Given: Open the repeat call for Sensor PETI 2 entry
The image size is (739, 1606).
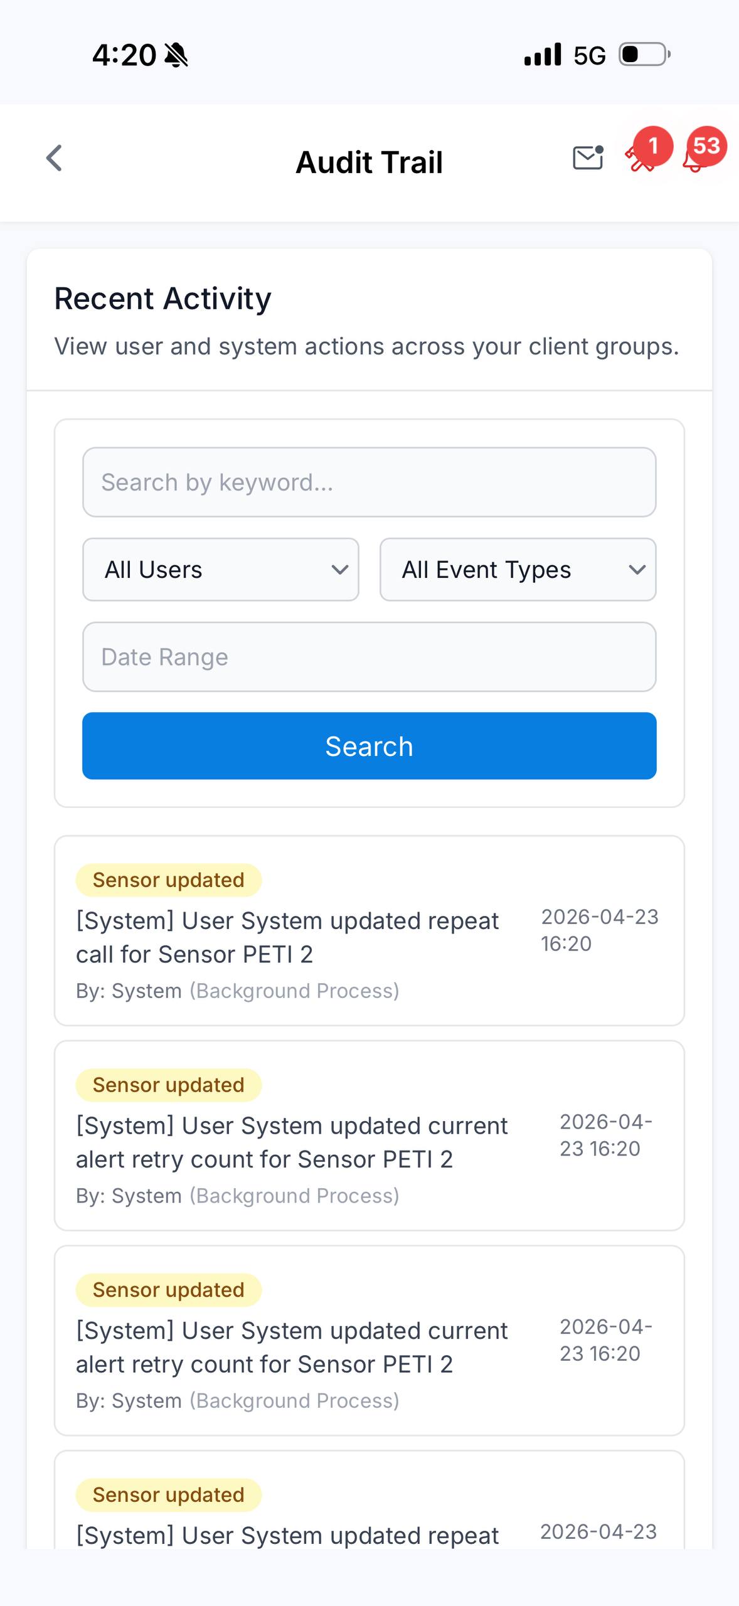Looking at the screenshot, I should point(287,937).
